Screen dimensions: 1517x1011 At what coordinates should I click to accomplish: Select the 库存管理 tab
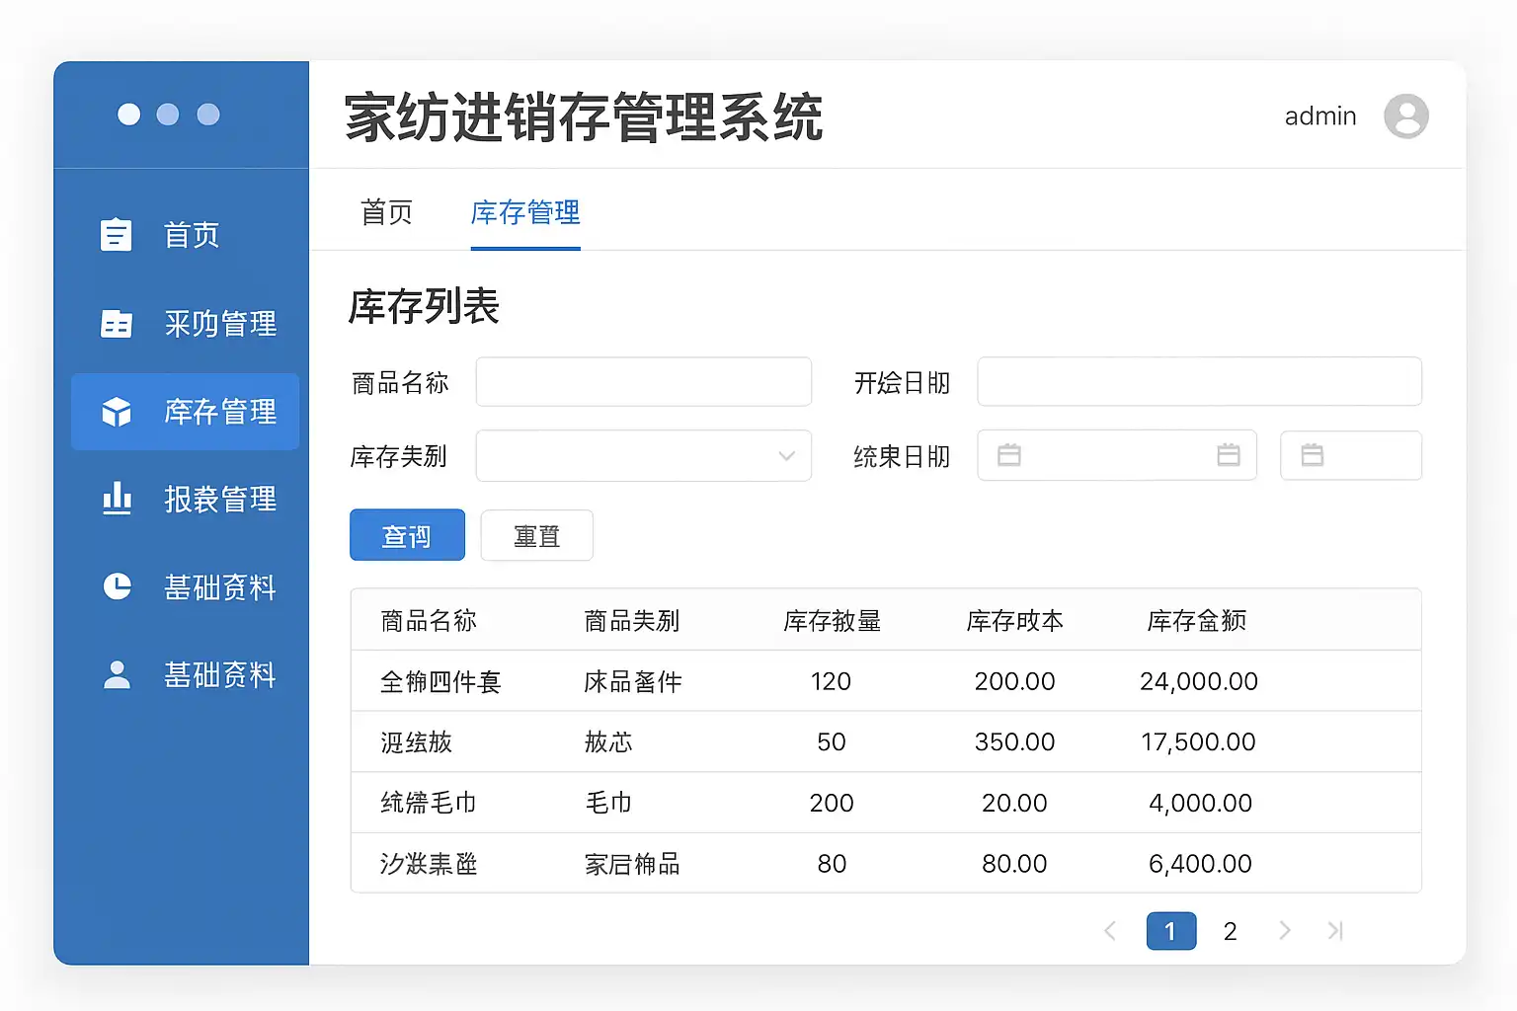pos(525,212)
